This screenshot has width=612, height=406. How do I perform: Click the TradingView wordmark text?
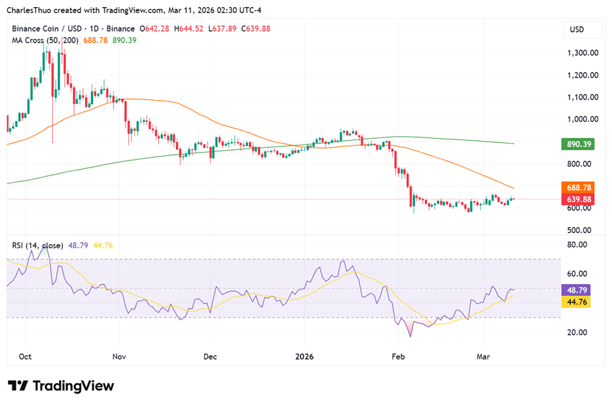73,386
